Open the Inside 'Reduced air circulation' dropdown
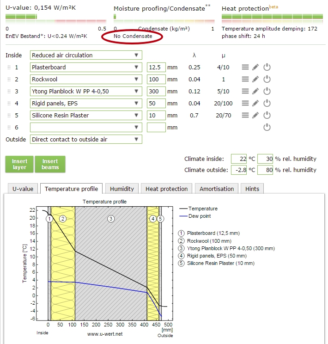The height and width of the screenshot is (344, 328). (86, 55)
